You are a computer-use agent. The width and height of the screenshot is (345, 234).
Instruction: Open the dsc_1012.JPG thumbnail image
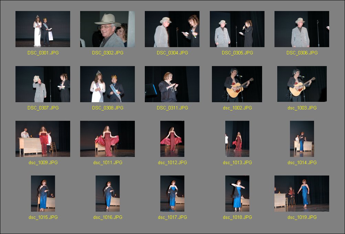click(172, 139)
